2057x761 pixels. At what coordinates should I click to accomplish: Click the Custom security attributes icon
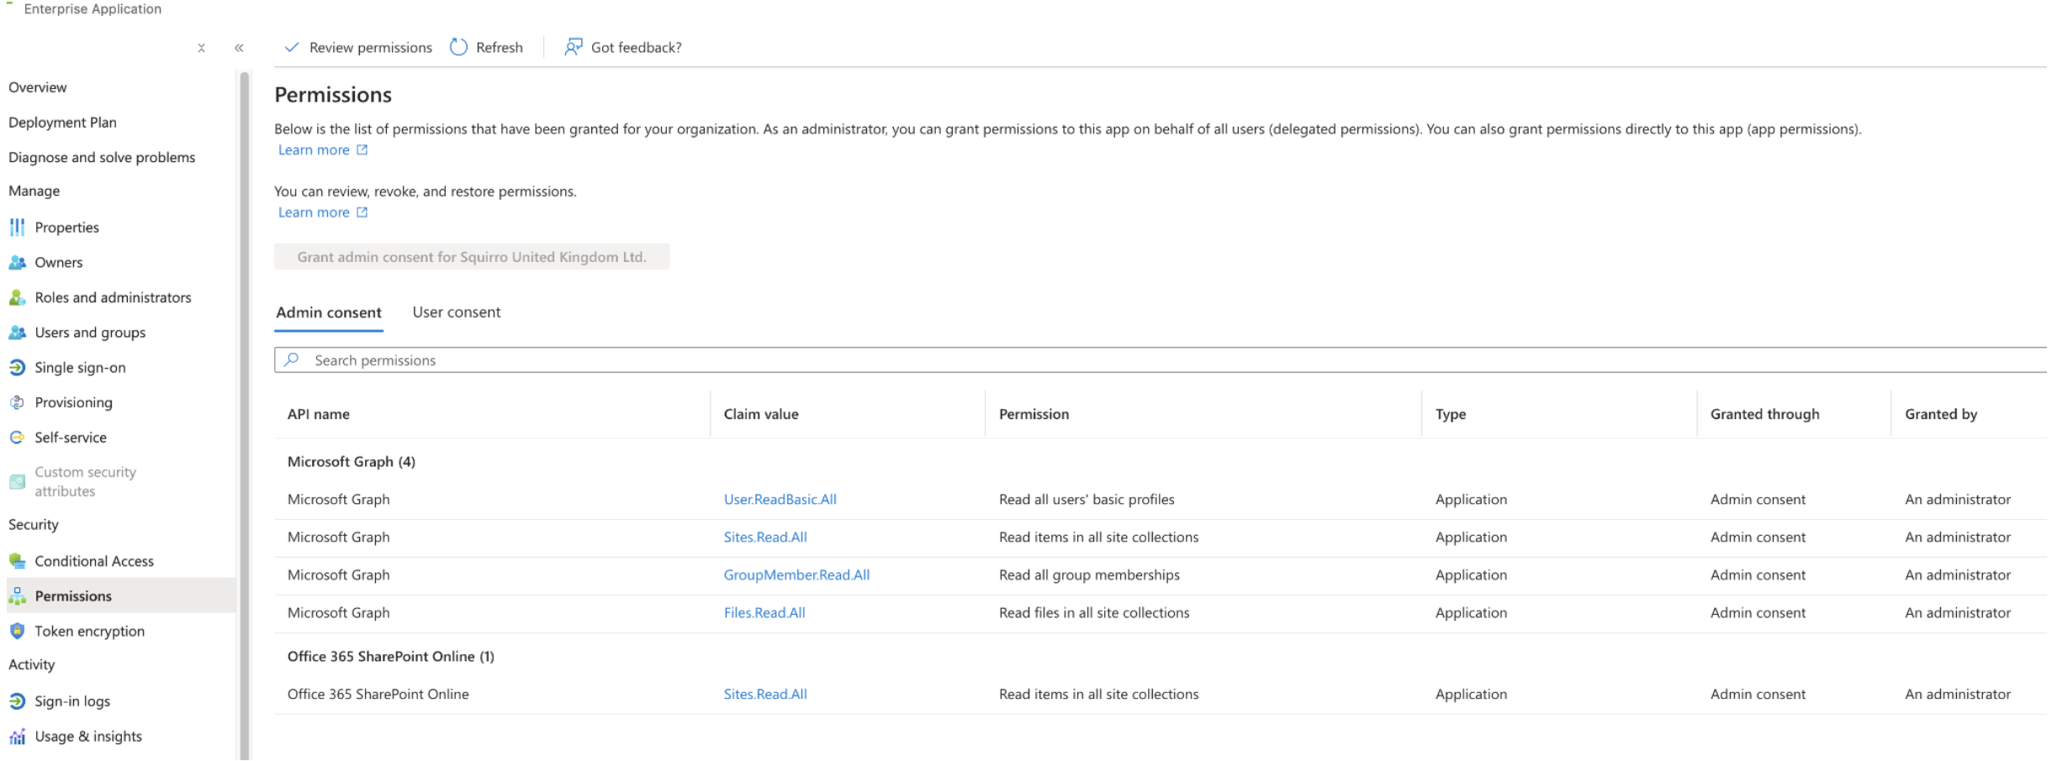[x=17, y=481]
